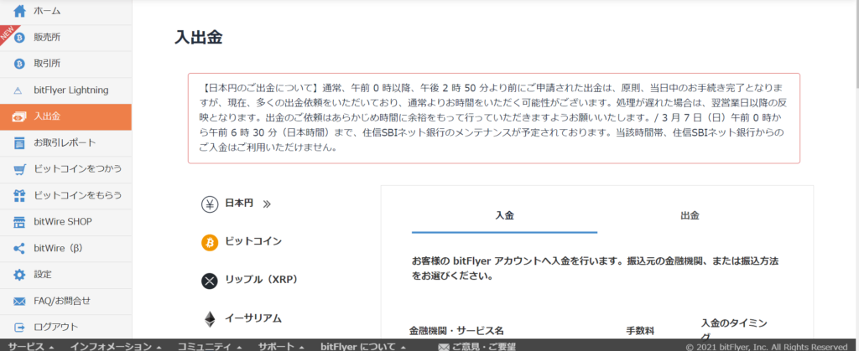Open bitWire SHOP from the sidebar
This screenshot has height=351, width=859.
pyautogui.click(x=65, y=222)
